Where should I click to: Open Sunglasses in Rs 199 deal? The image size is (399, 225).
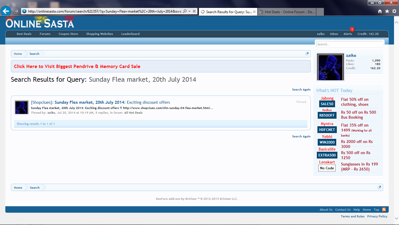pyautogui.click(x=359, y=167)
